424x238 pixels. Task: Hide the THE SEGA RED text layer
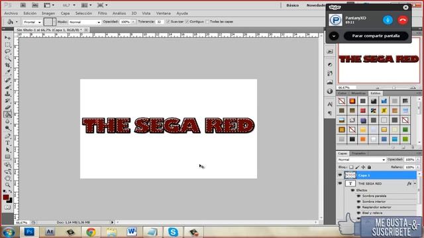[x=340, y=184]
